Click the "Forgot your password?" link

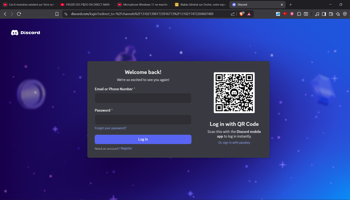click(x=110, y=128)
